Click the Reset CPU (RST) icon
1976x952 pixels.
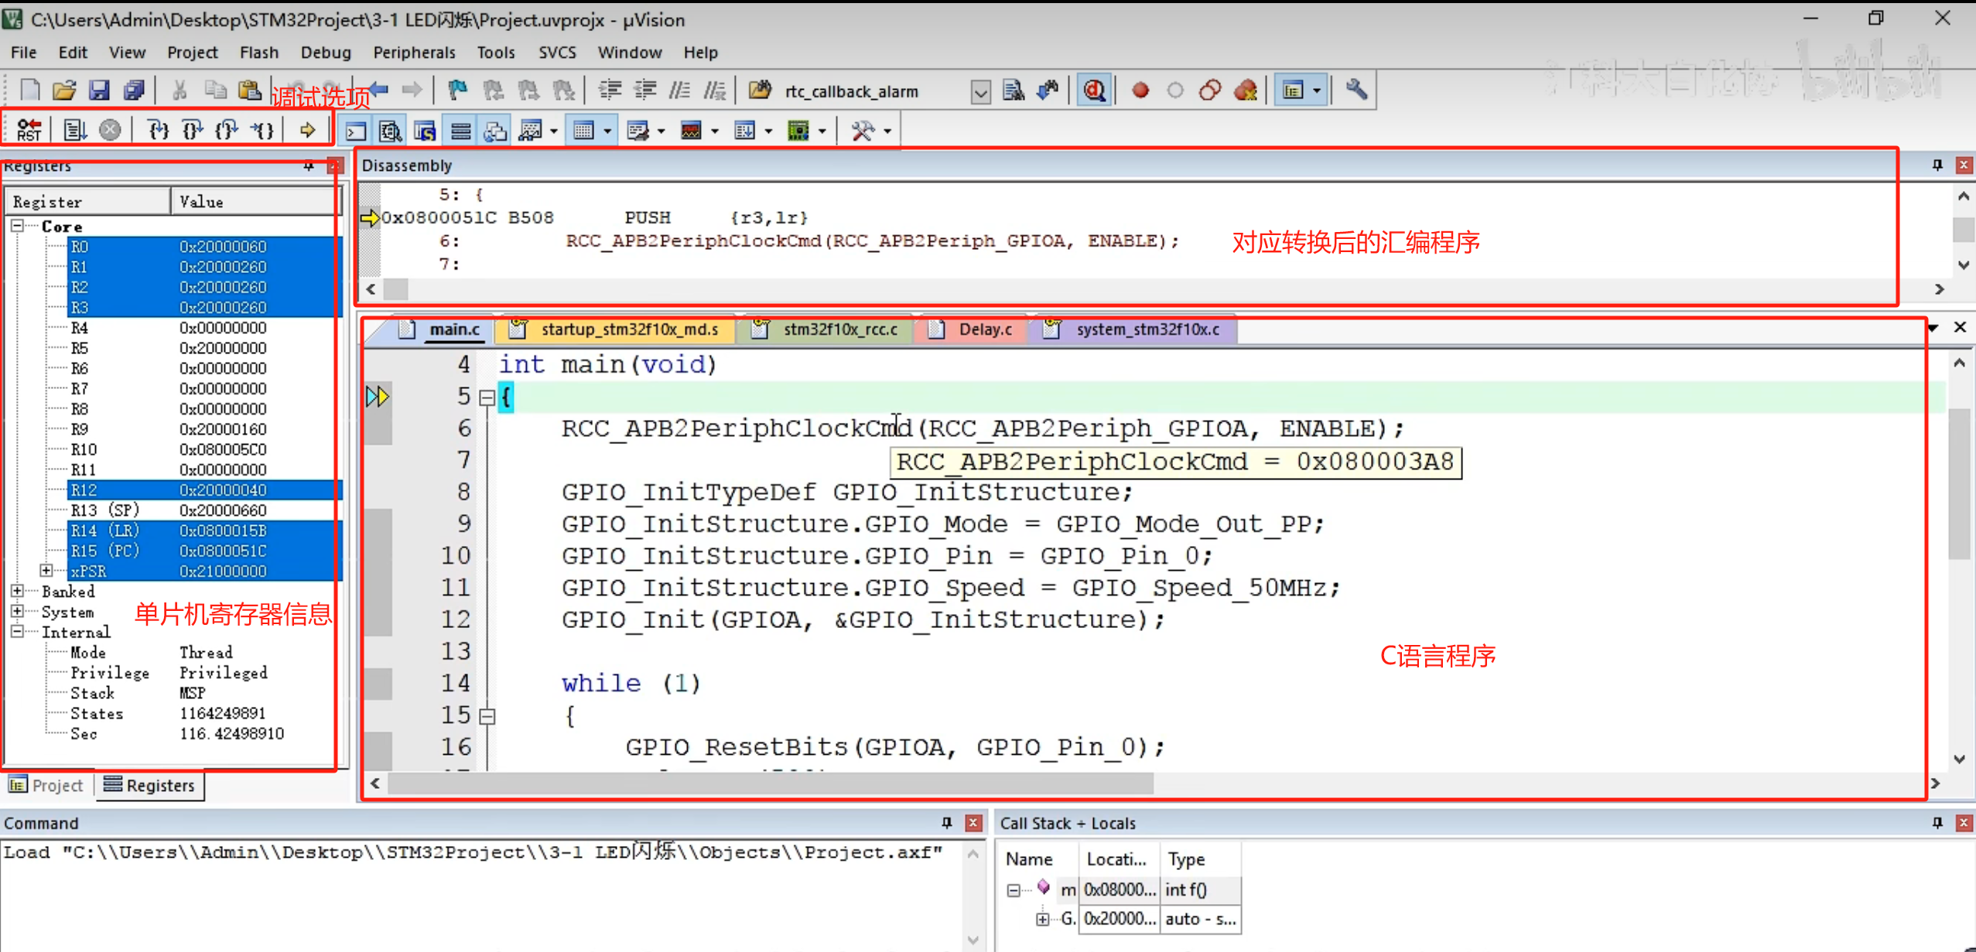[x=29, y=130]
